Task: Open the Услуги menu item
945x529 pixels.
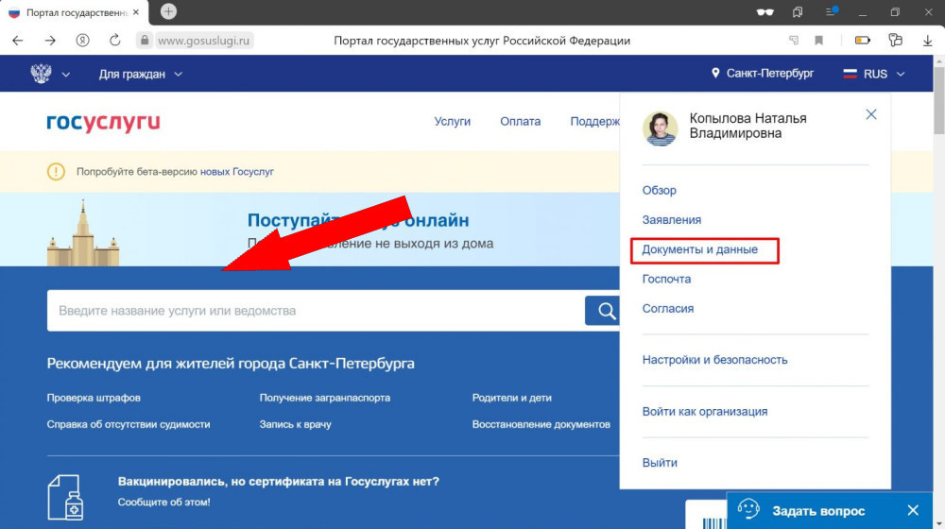Action: pos(452,122)
